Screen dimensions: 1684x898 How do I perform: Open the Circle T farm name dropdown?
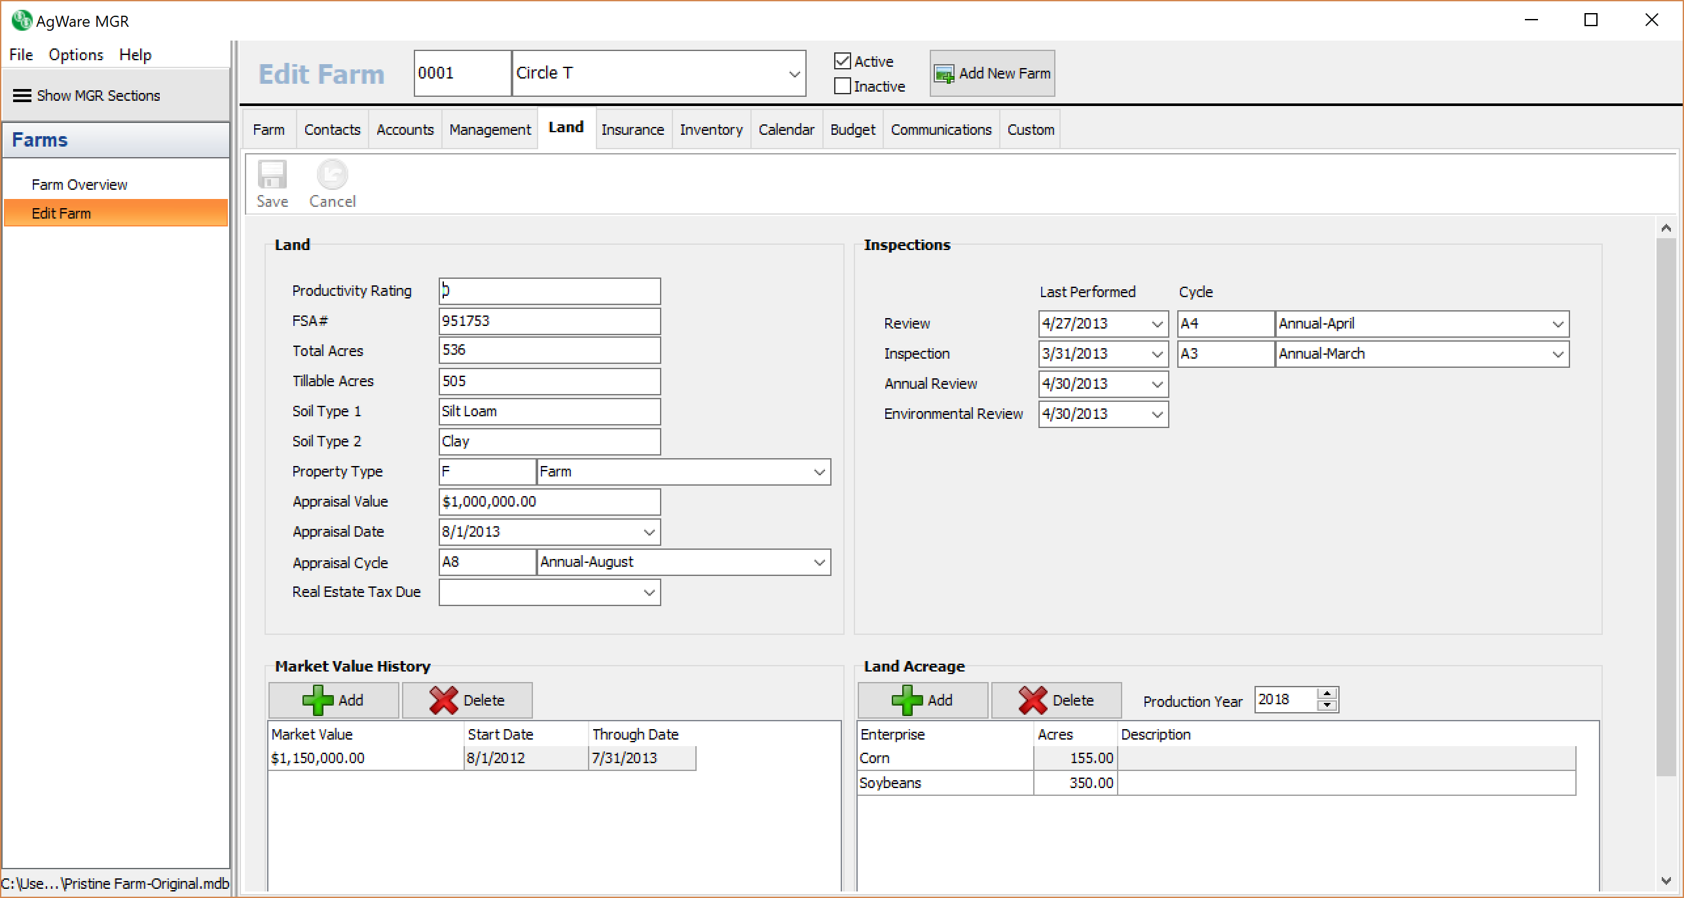tap(794, 73)
